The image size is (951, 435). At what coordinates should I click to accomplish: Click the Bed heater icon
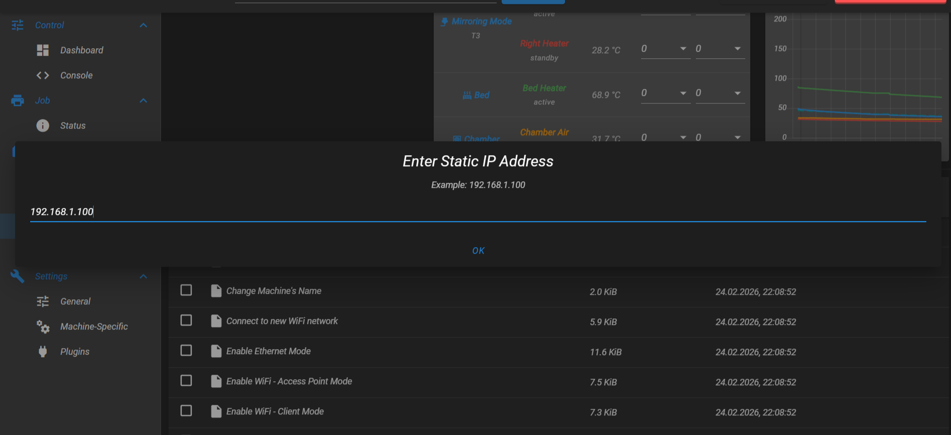coord(467,95)
